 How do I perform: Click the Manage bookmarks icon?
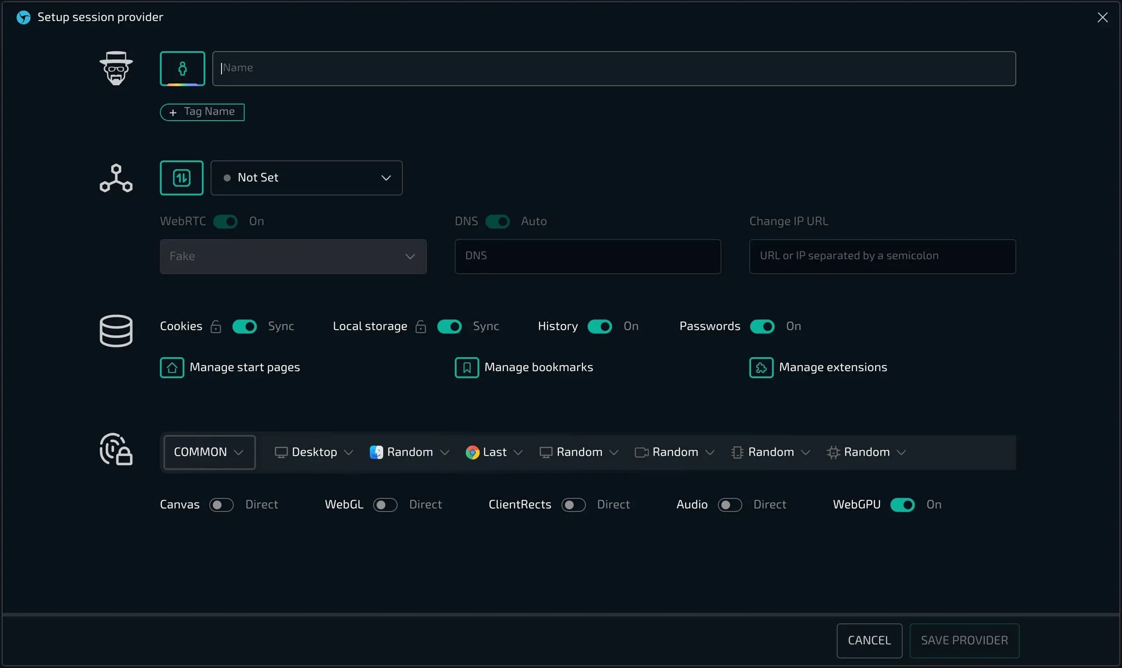click(467, 368)
